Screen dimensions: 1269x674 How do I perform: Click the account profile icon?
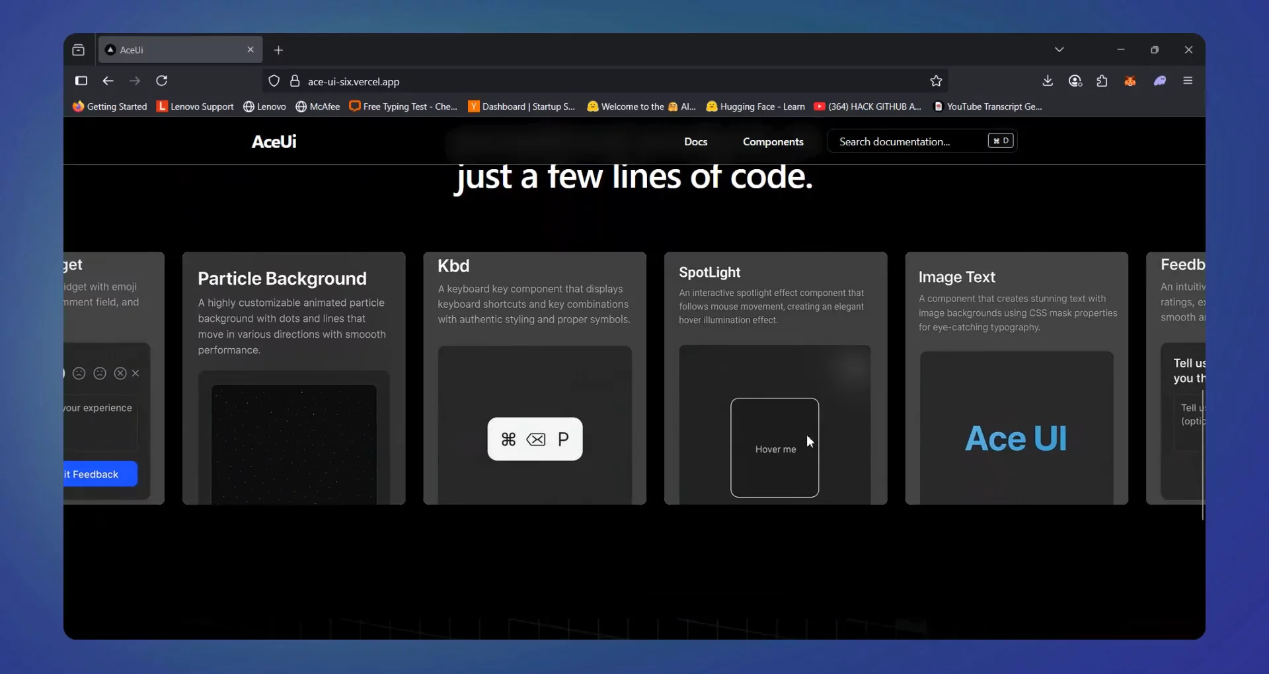[x=1075, y=81]
